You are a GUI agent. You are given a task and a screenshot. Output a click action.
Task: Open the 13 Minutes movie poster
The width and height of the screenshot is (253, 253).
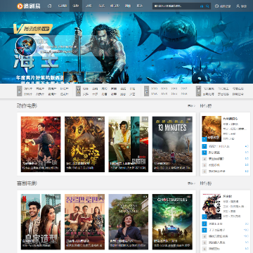(172, 144)
